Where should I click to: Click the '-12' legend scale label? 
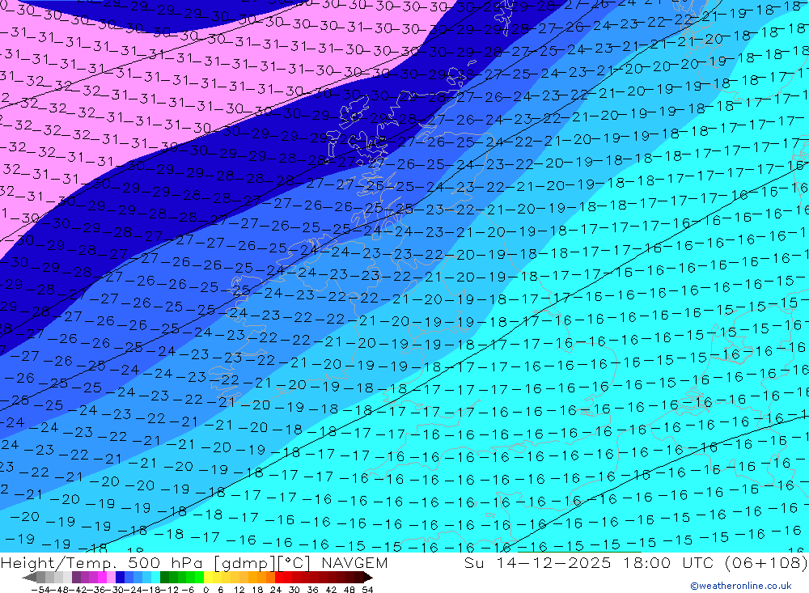click(x=170, y=590)
